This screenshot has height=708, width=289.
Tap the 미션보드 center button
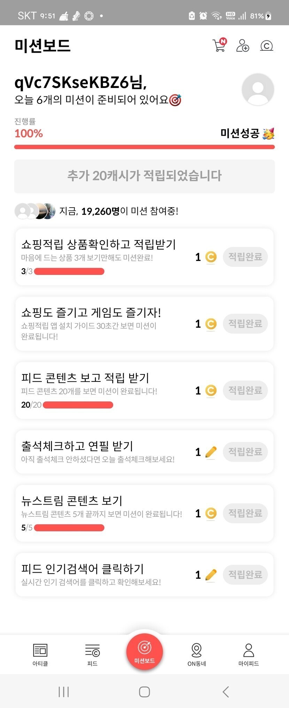(144, 651)
